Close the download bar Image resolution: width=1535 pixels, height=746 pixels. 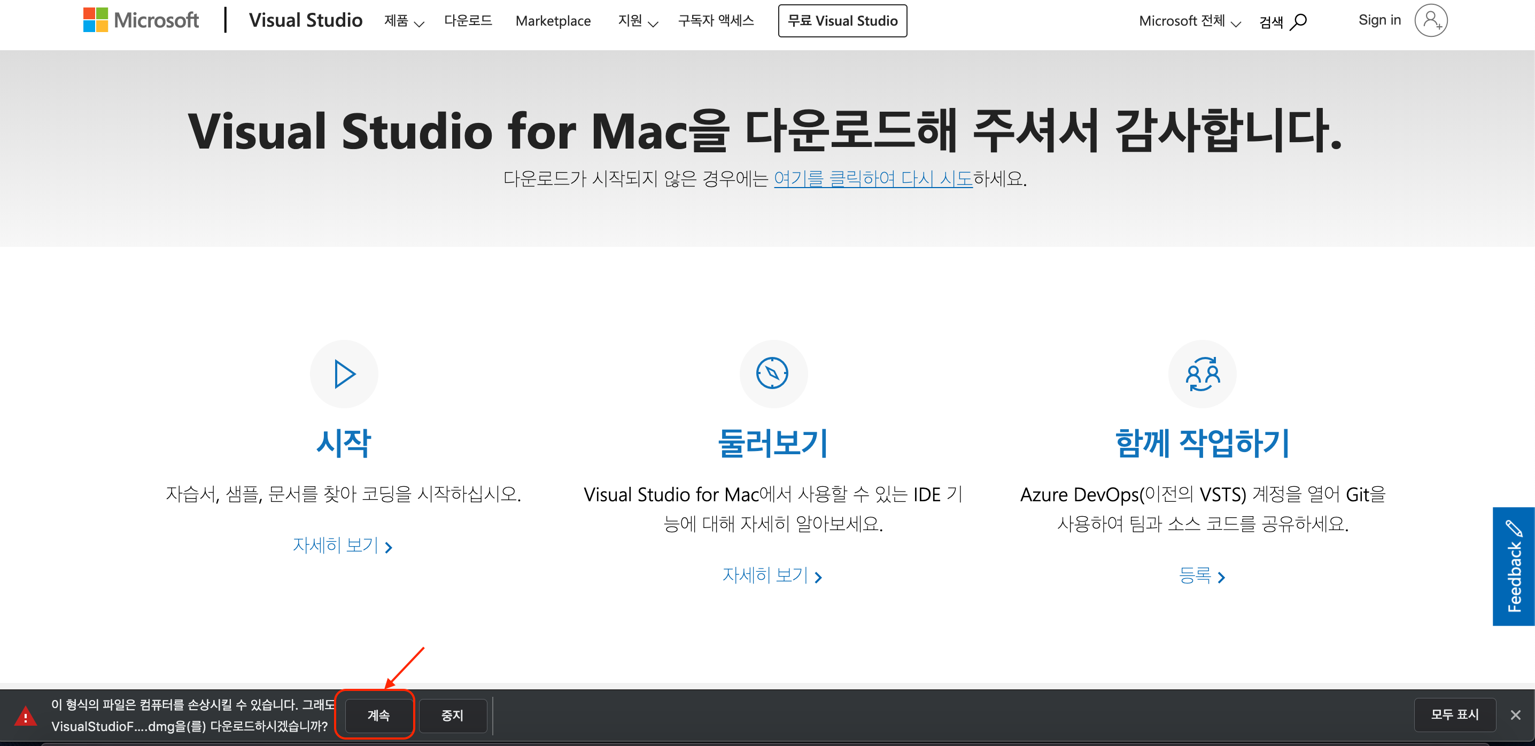[1515, 714]
